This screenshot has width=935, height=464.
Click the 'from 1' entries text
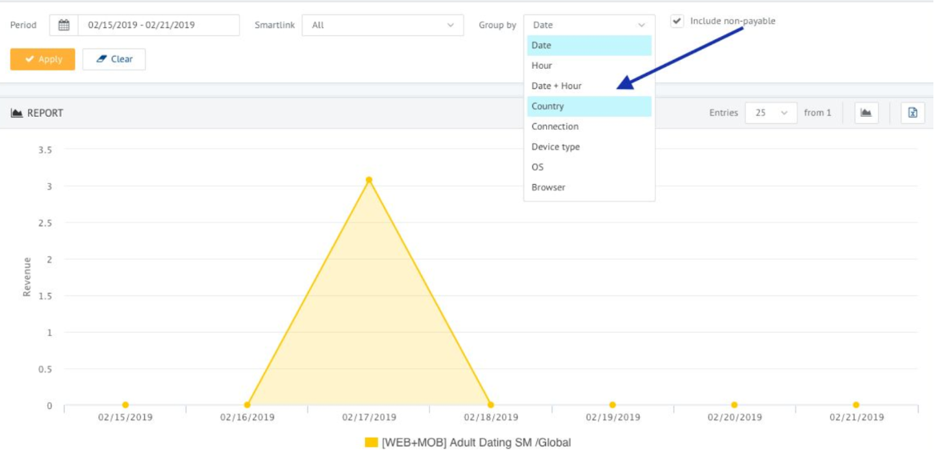click(817, 113)
